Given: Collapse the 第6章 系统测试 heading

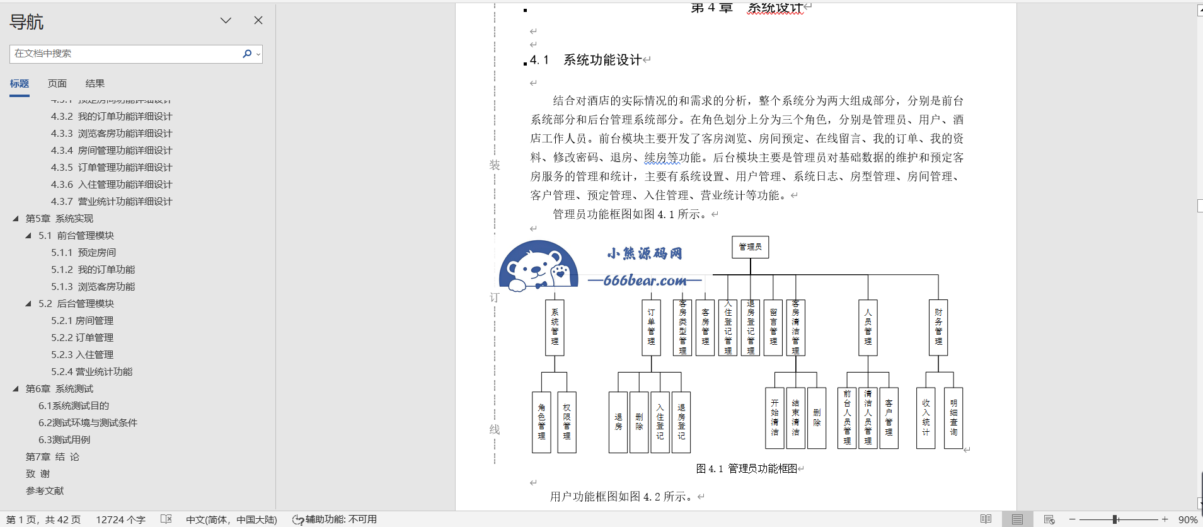Looking at the screenshot, I should [x=16, y=389].
